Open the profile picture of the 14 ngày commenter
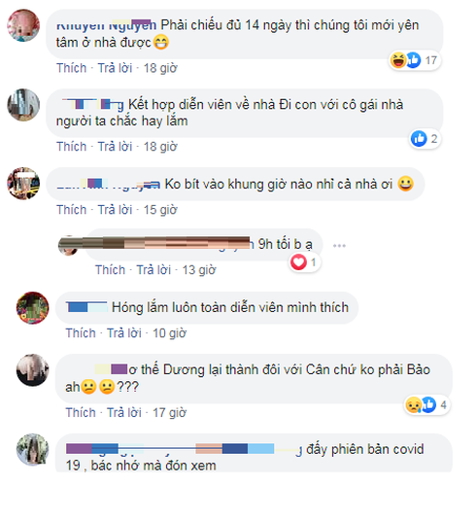This screenshot has height=520, width=476. click(23, 25)
